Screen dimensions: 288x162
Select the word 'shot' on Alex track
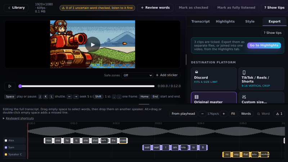95,140
